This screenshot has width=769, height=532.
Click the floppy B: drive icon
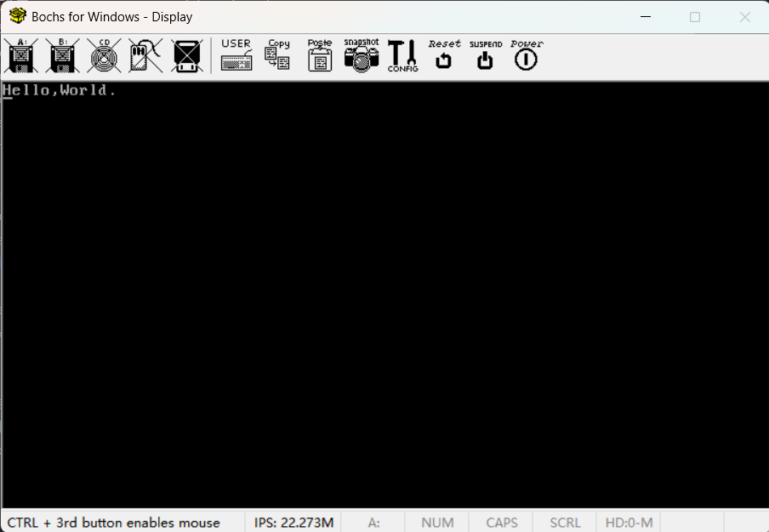[x=63, y=55]
